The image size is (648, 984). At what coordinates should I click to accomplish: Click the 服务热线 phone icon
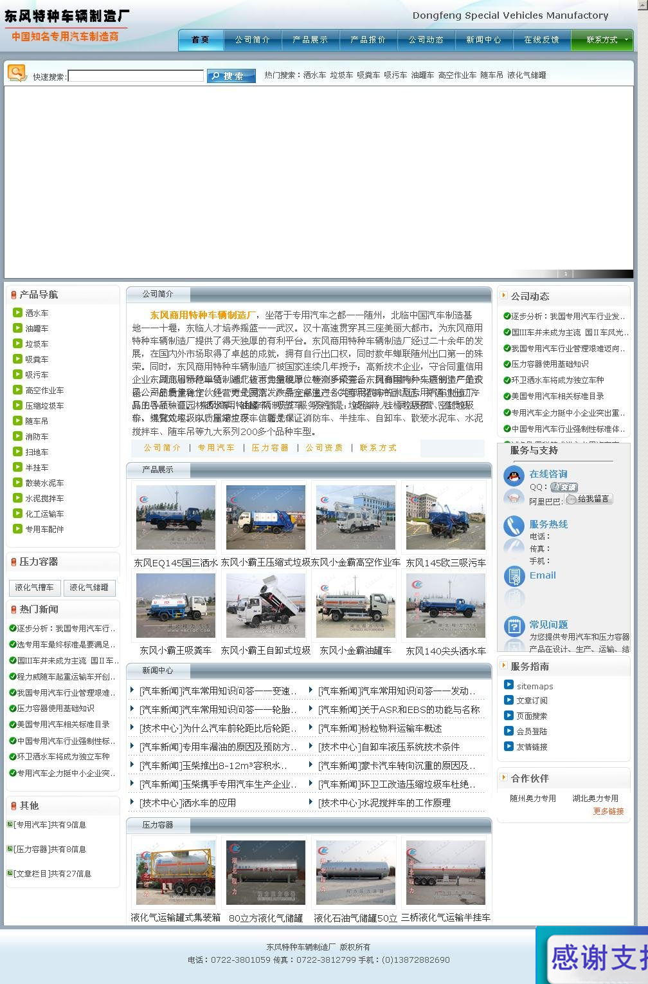(514, 526)
